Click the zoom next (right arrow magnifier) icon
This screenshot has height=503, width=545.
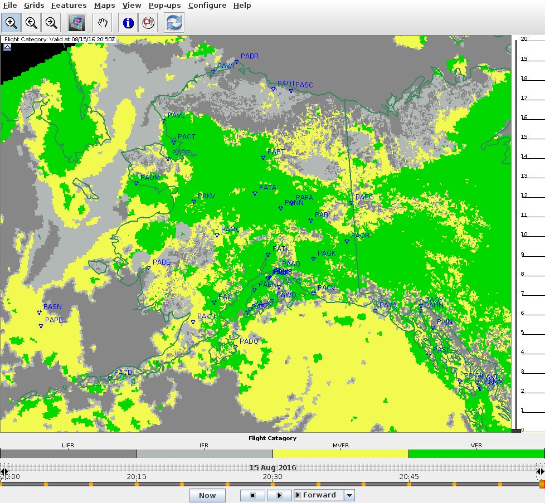tap(51, 23)
